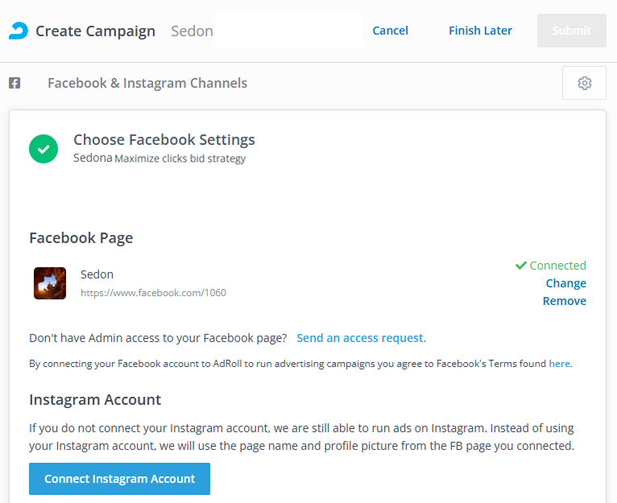The height and width of the screenshot is (503, 617).
Task: Open the facebook.com page URL
Action: click(153, 293)
